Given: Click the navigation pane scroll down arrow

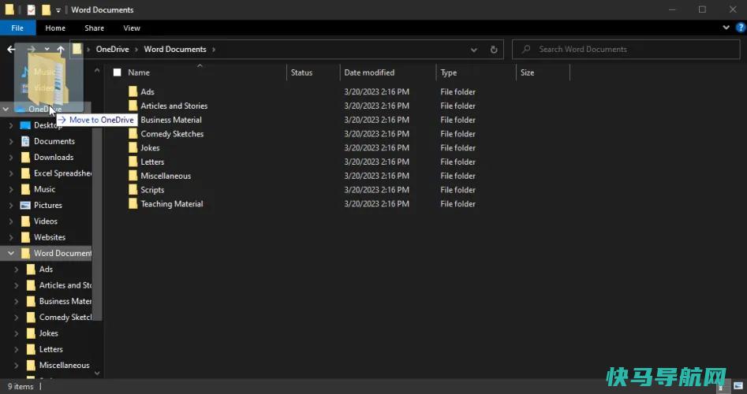Looking at the screenshot, I should tap(97, 374).
